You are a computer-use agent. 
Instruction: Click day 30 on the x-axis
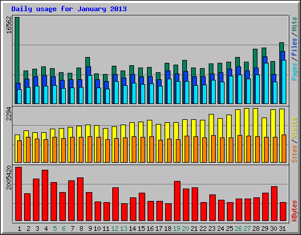pos(273,229)
